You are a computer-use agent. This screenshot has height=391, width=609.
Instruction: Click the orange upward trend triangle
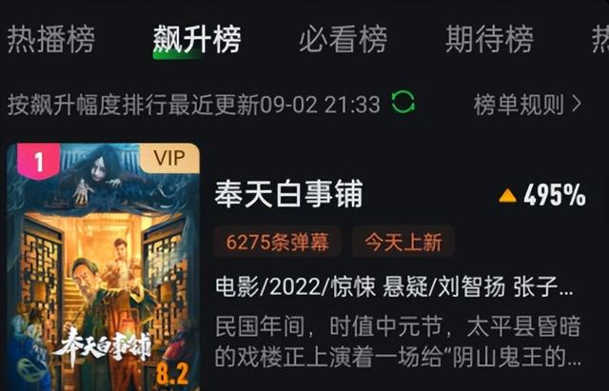(507, 196)
